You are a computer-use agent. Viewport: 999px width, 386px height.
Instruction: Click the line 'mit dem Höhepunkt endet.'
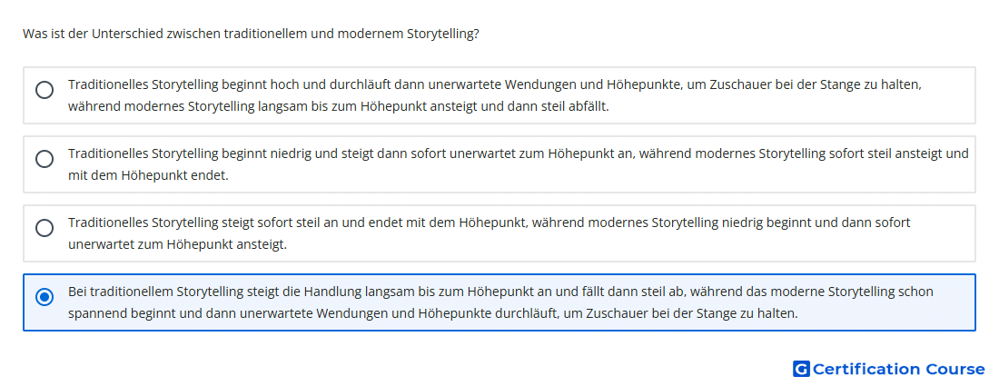coord(148,175)
